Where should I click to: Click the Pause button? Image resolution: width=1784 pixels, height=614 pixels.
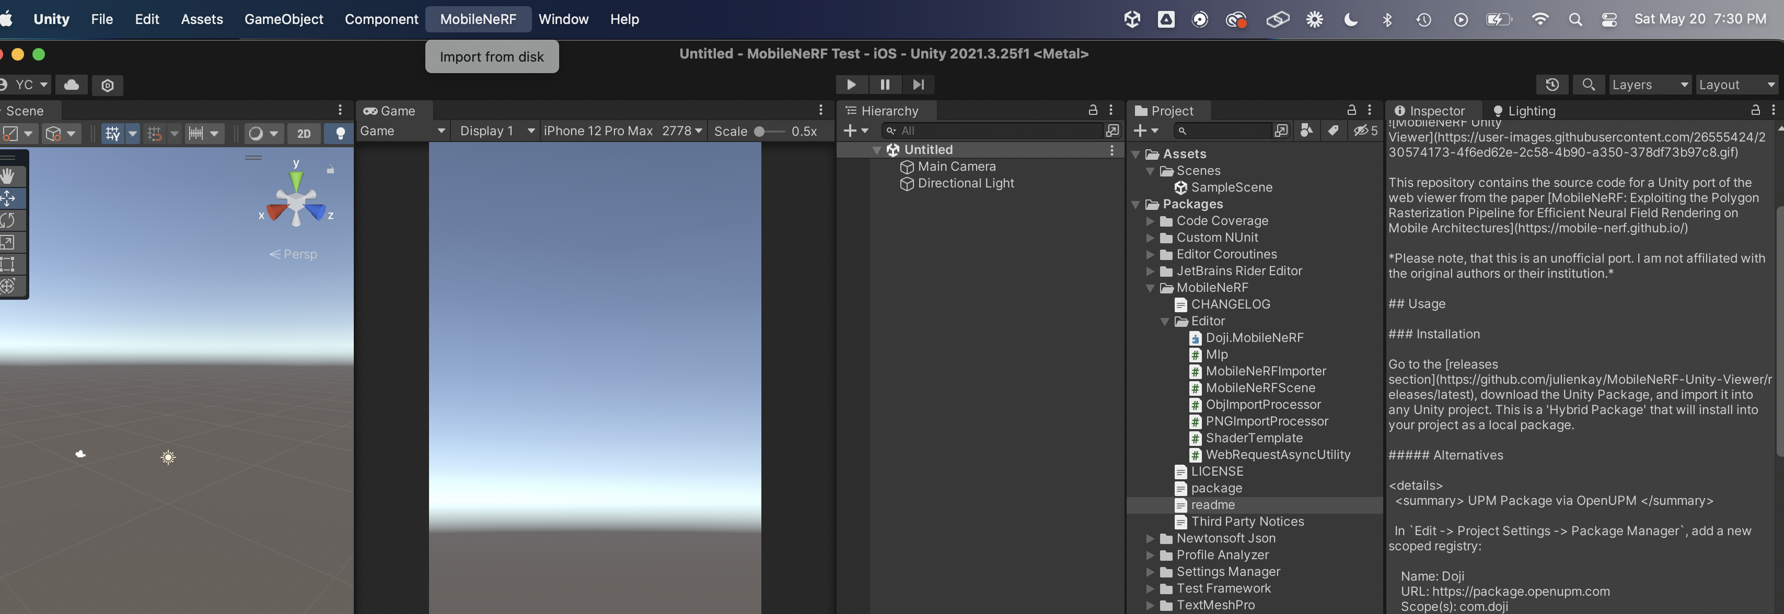tap(885, 85)
